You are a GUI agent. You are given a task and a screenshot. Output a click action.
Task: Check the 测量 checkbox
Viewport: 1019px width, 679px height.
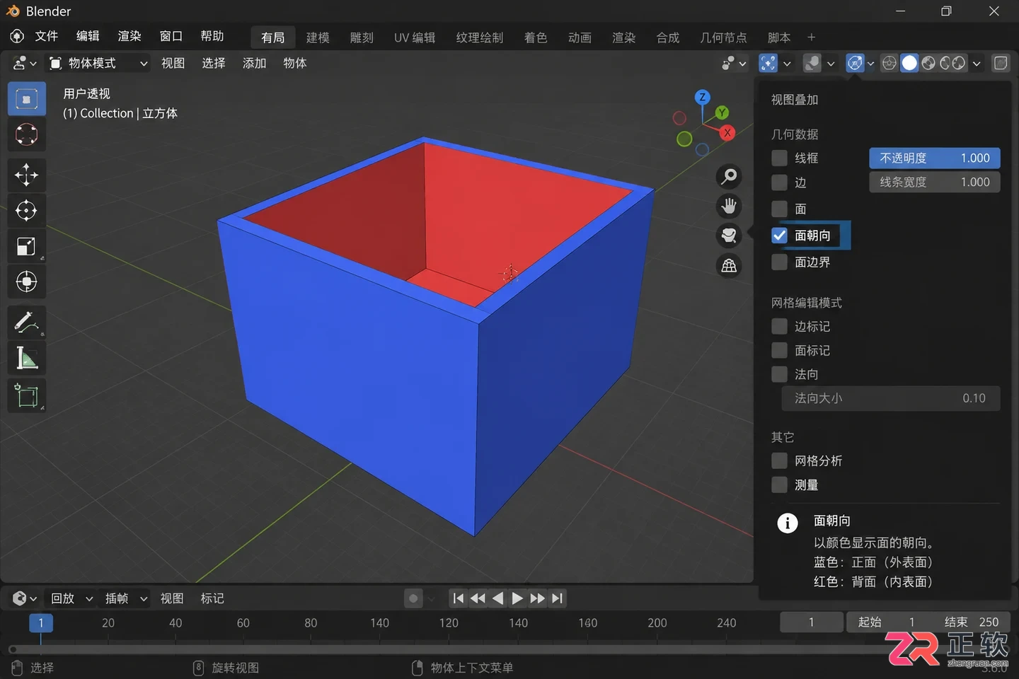tap(779, 485)
